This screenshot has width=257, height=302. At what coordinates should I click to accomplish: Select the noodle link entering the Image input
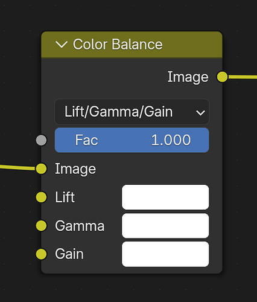[x=17, y=167]
